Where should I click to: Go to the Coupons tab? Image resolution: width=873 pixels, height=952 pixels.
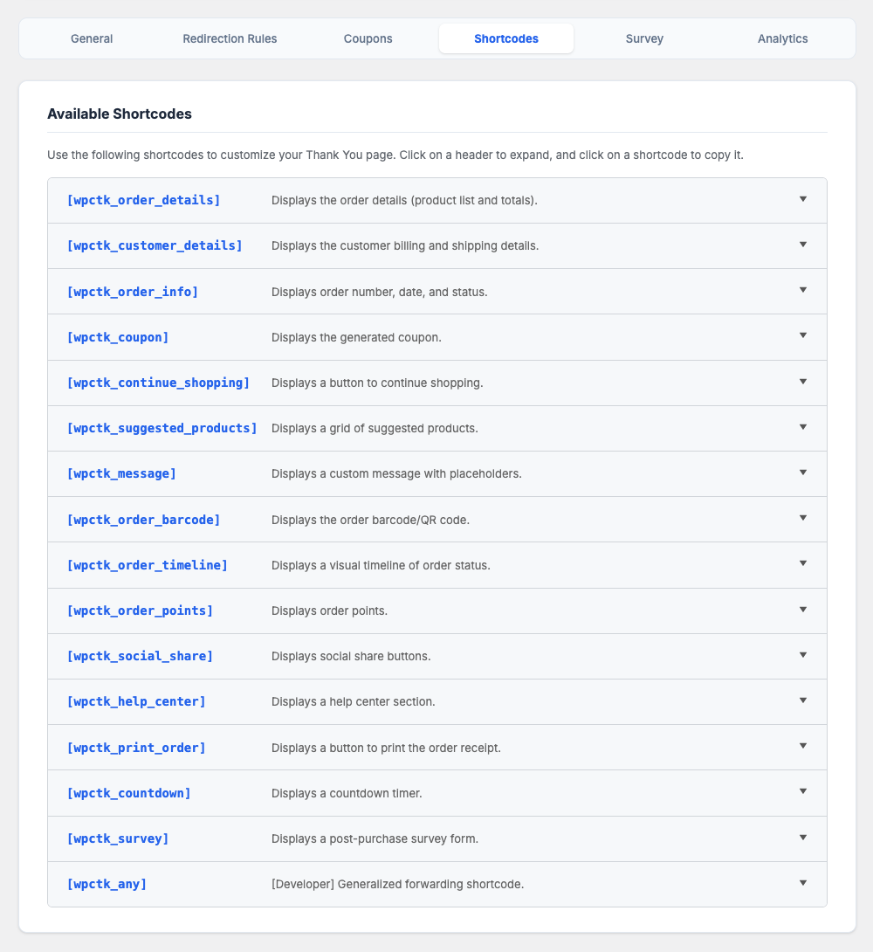(368, 38)
